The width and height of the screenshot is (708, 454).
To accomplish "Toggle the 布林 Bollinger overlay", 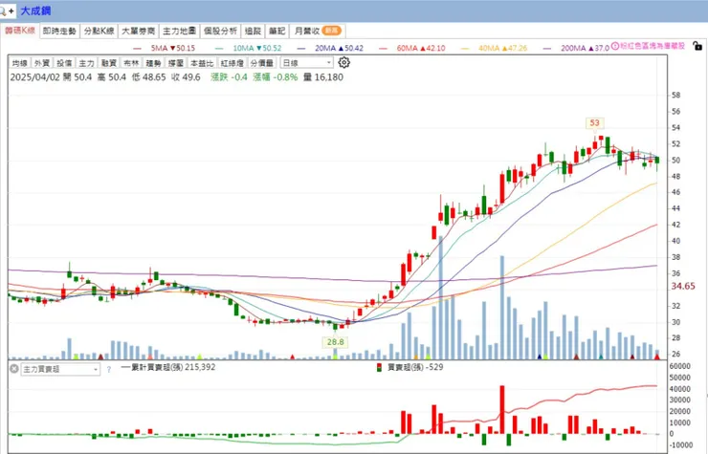I will pyautogui.click(x=131, y=63).
